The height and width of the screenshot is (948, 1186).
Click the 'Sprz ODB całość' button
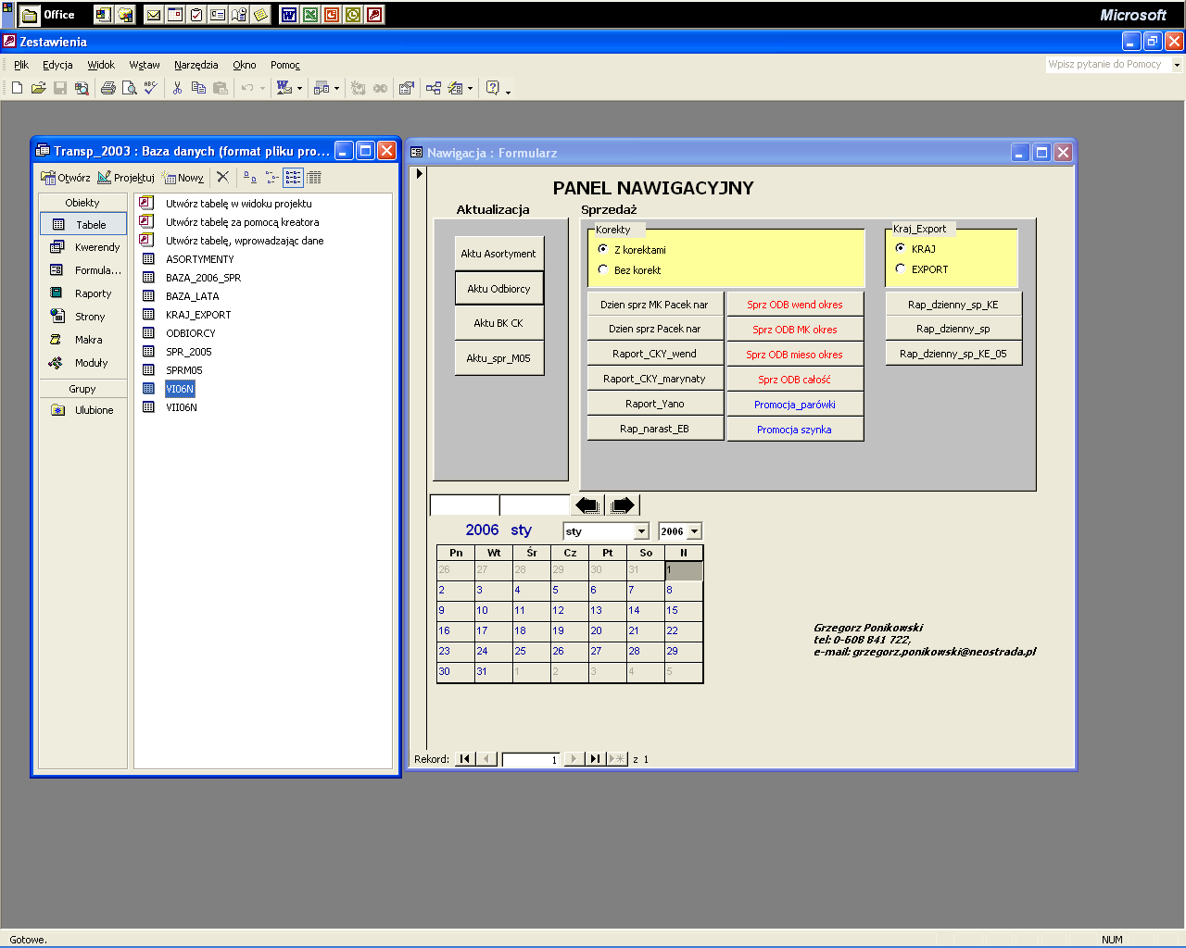pos(795,379)
